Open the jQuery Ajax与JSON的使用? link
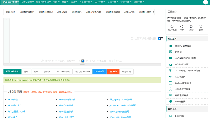Image resolution: width=210 pixels, height=118 pixels. 123,105
